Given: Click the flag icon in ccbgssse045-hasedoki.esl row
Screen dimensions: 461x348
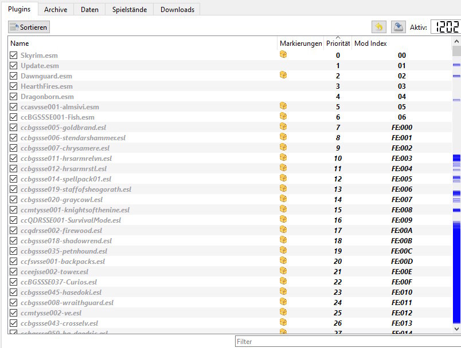Looking at the screenshot, I should [x=283, y=291].
